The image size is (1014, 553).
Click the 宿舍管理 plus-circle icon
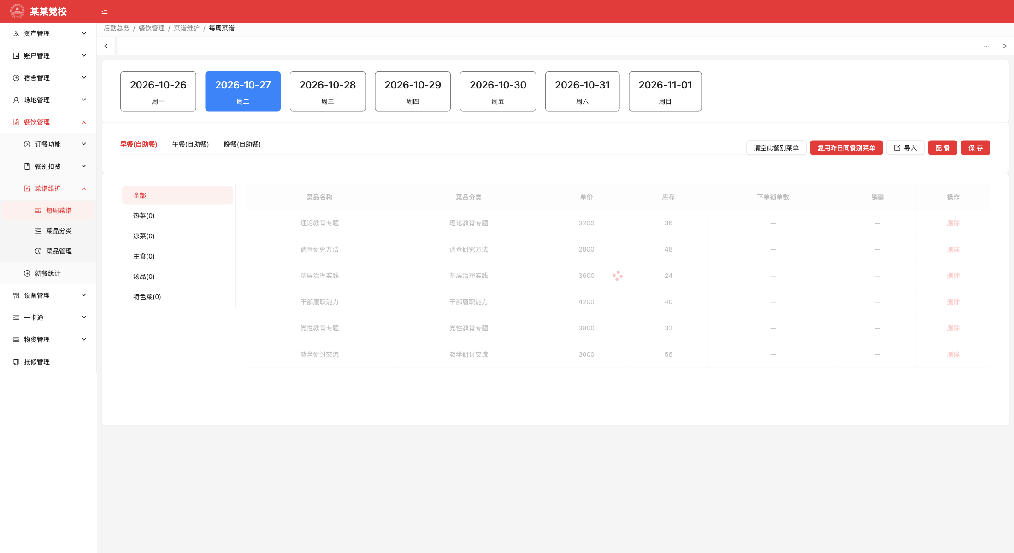[x=16, y=78]
